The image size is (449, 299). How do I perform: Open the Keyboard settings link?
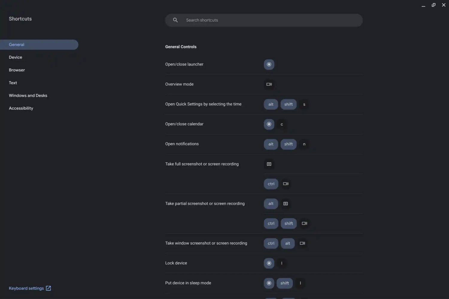pyautogui.click(x=26, y=288)
